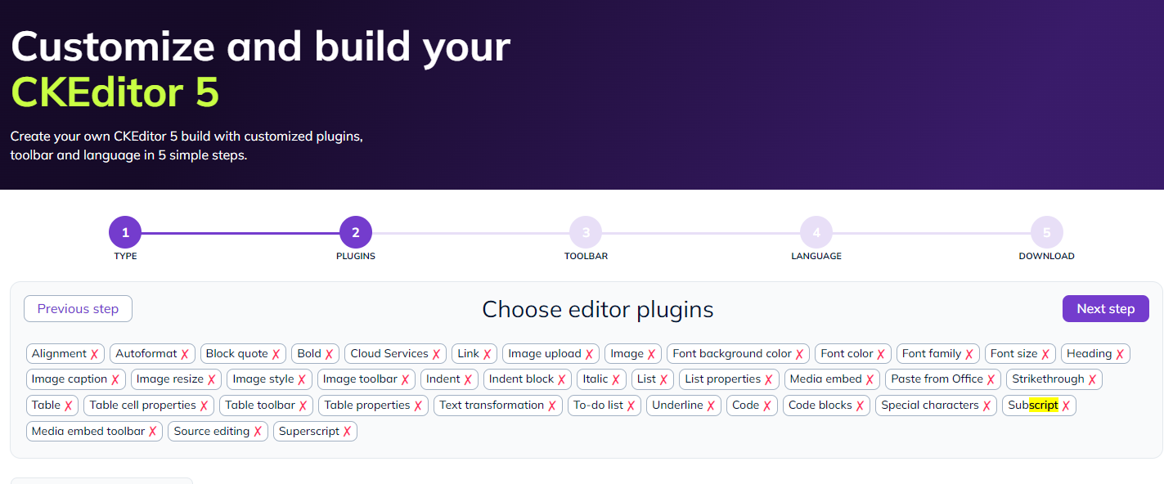
Task: Select the Code plugin chip label
Action: click(745, 406)
